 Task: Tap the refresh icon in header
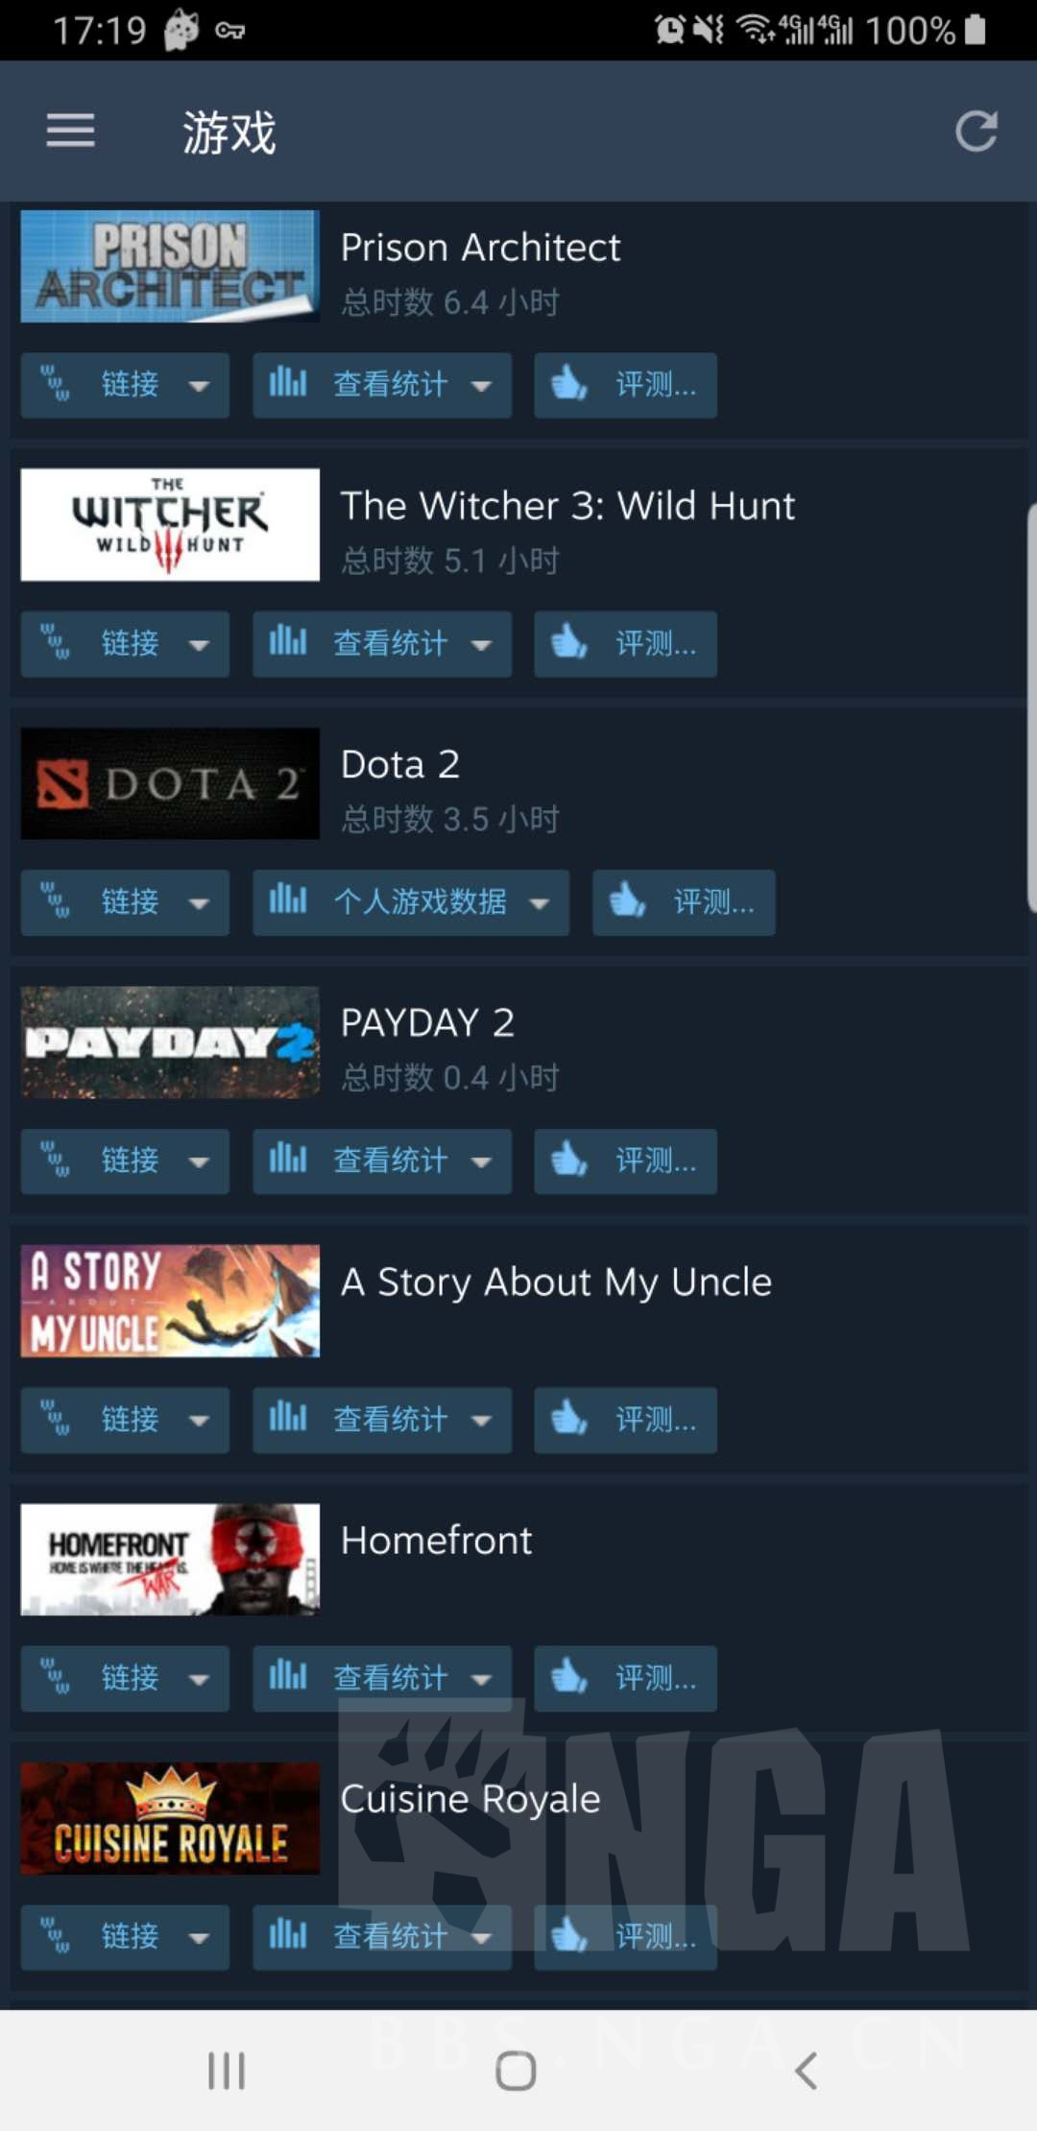[977, 131]
